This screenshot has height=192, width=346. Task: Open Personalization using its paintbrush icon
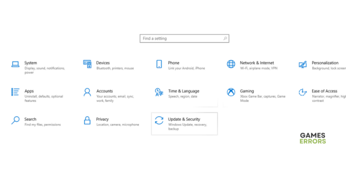pyautogui.click(x=303, y=64)
